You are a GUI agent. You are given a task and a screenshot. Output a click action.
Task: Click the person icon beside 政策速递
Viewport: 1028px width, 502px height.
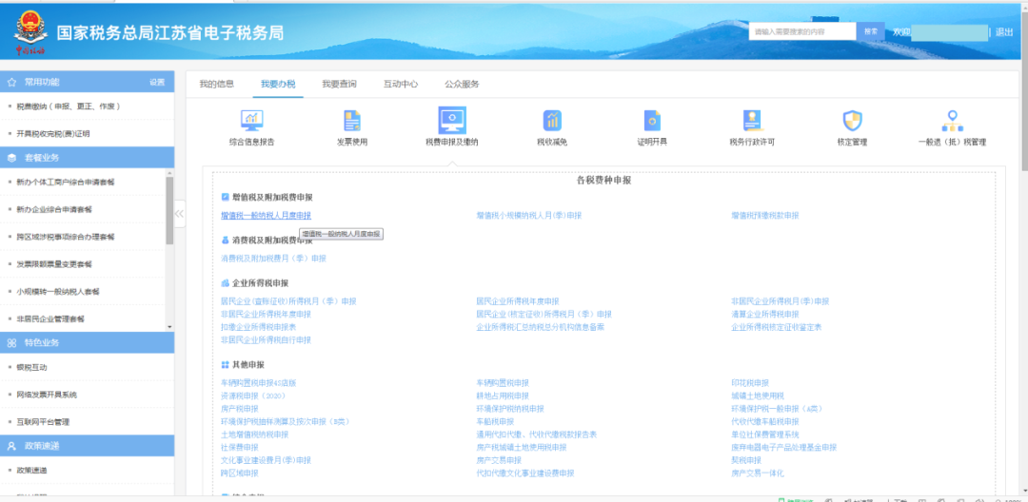pyautogui.click(x=11, y=446)
